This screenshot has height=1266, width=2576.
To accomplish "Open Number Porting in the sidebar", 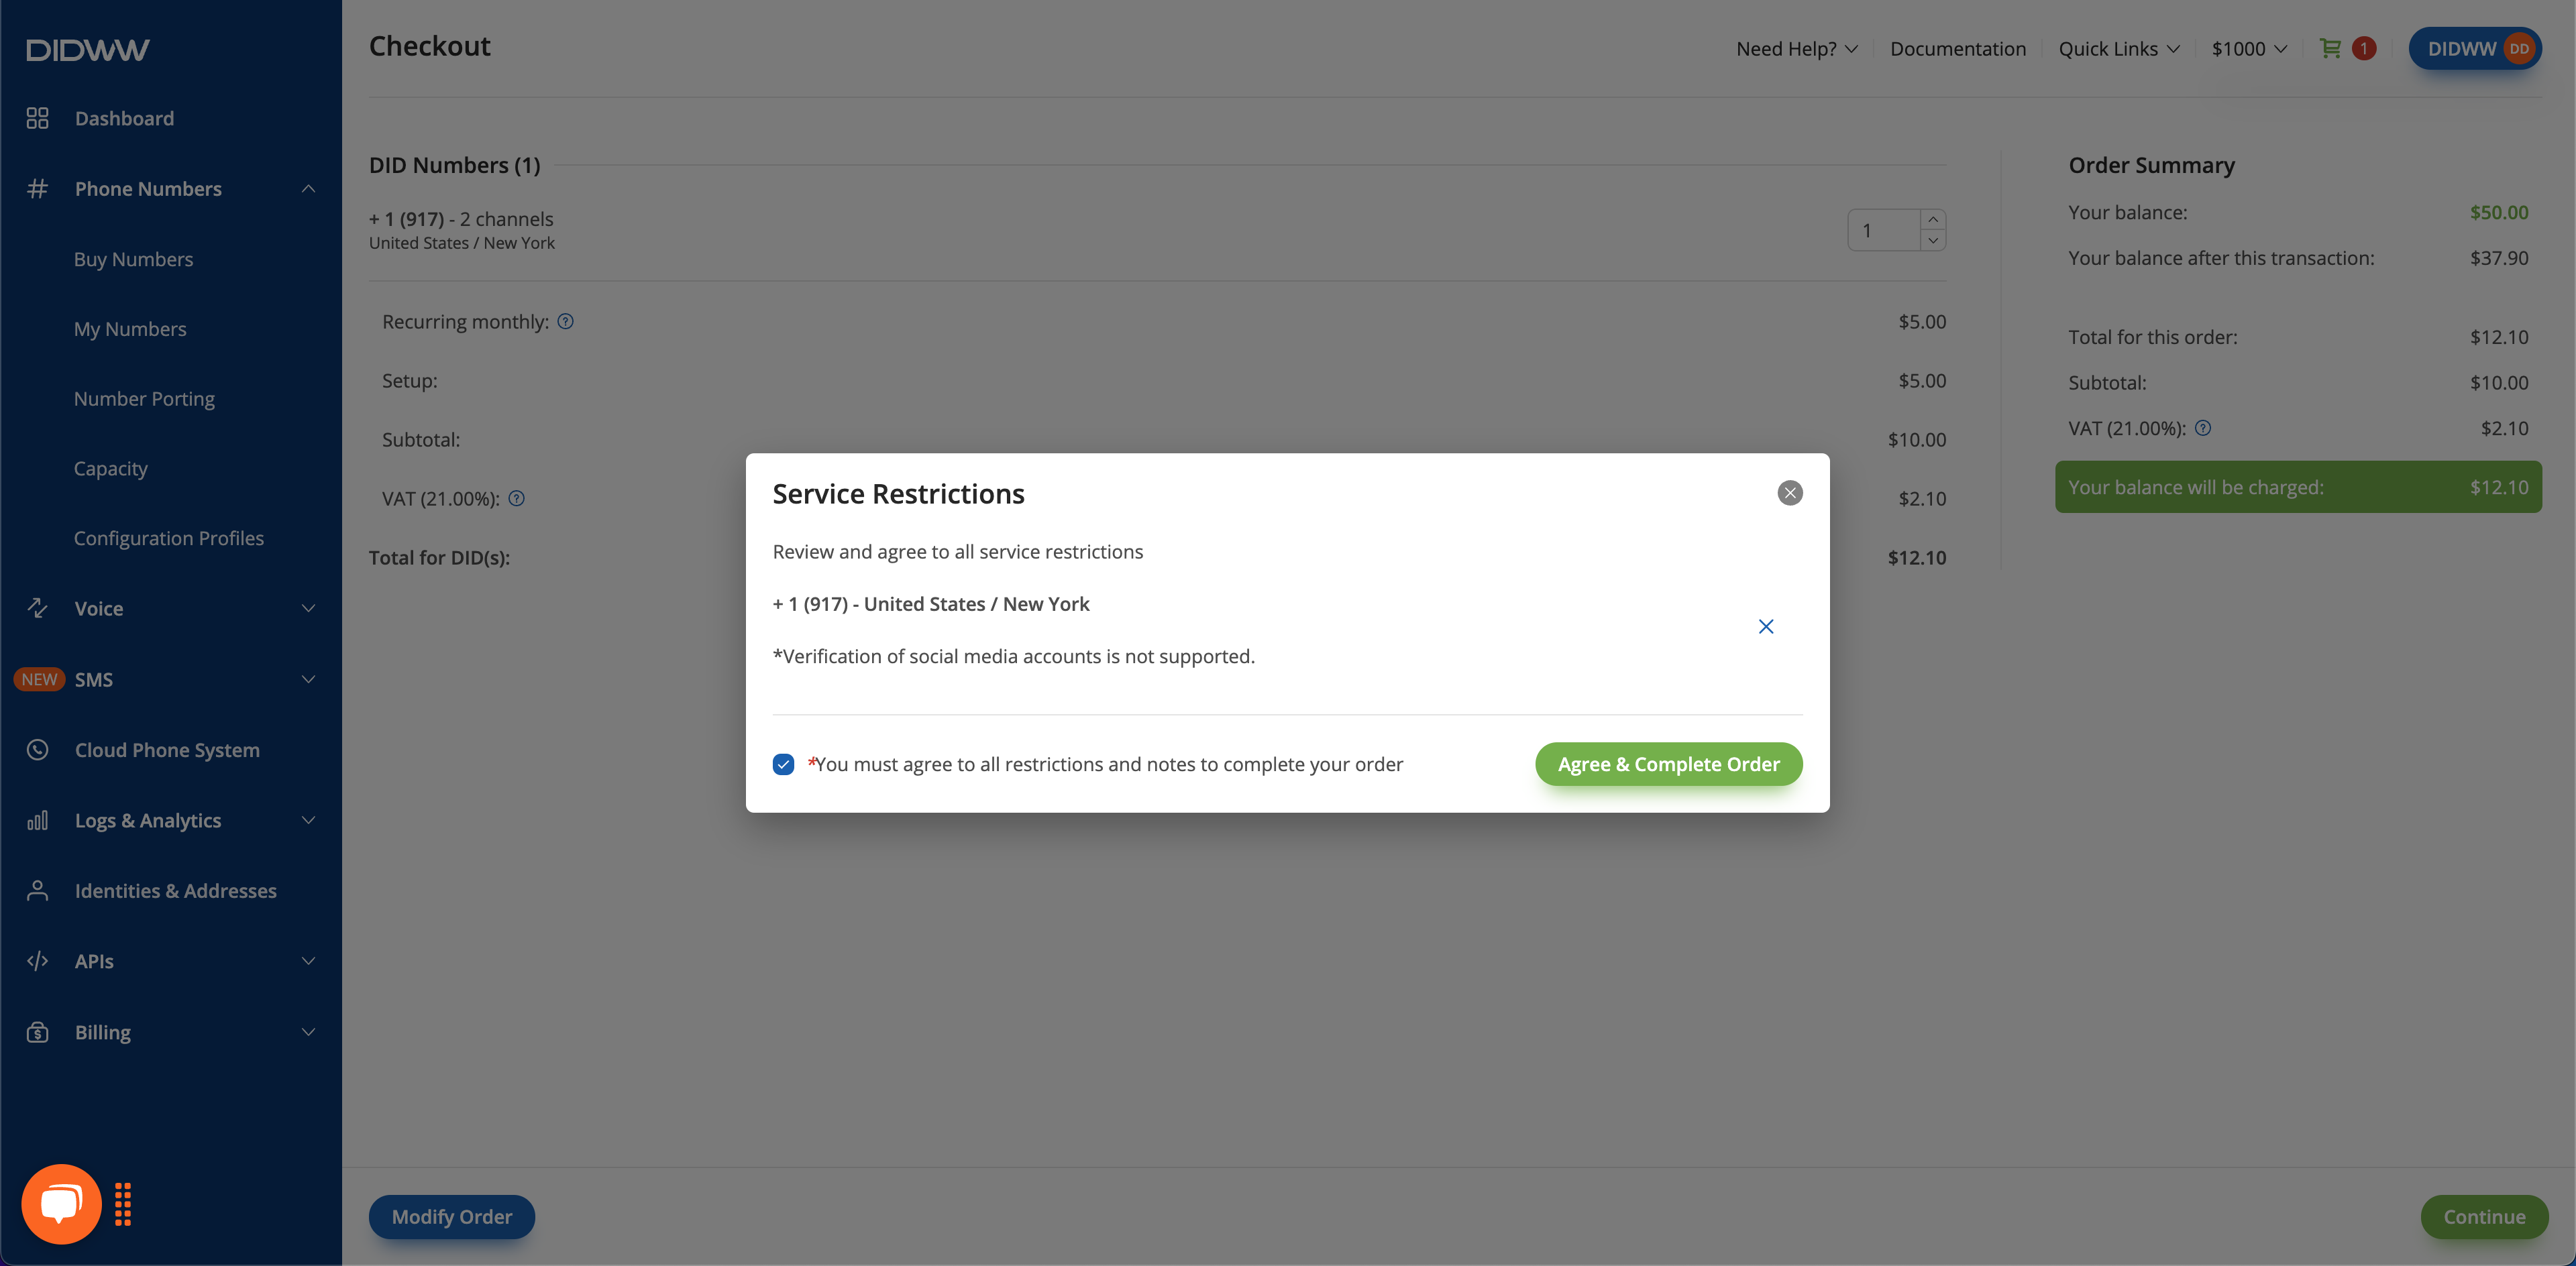I will [144, 399].
